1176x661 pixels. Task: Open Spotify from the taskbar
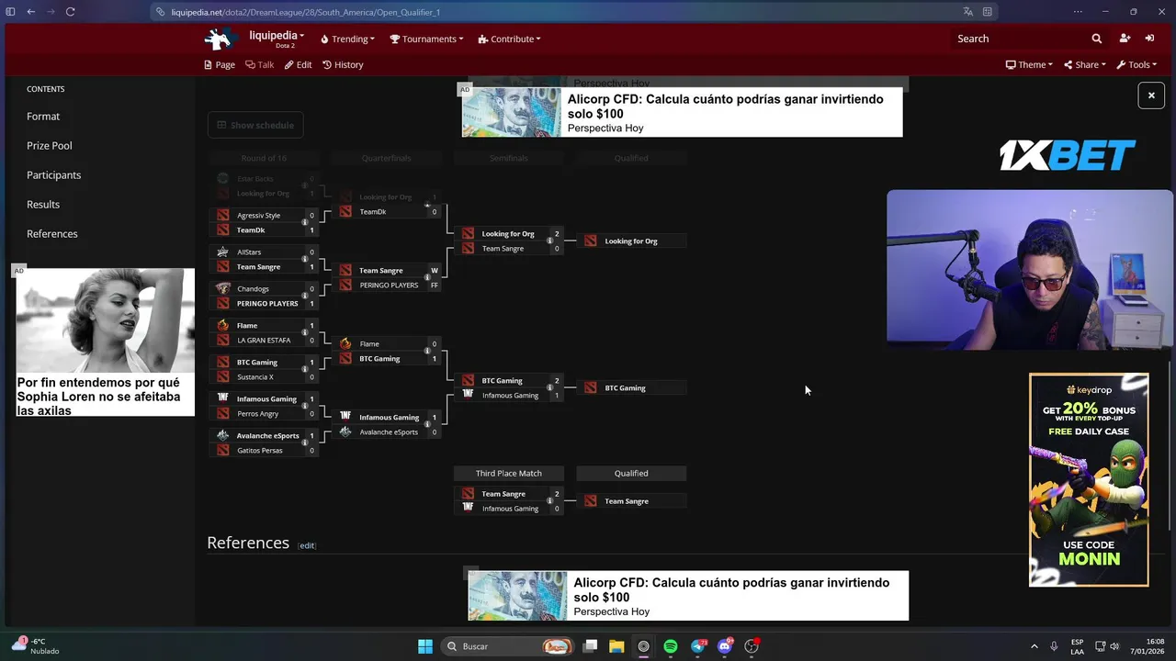(671, 646)
